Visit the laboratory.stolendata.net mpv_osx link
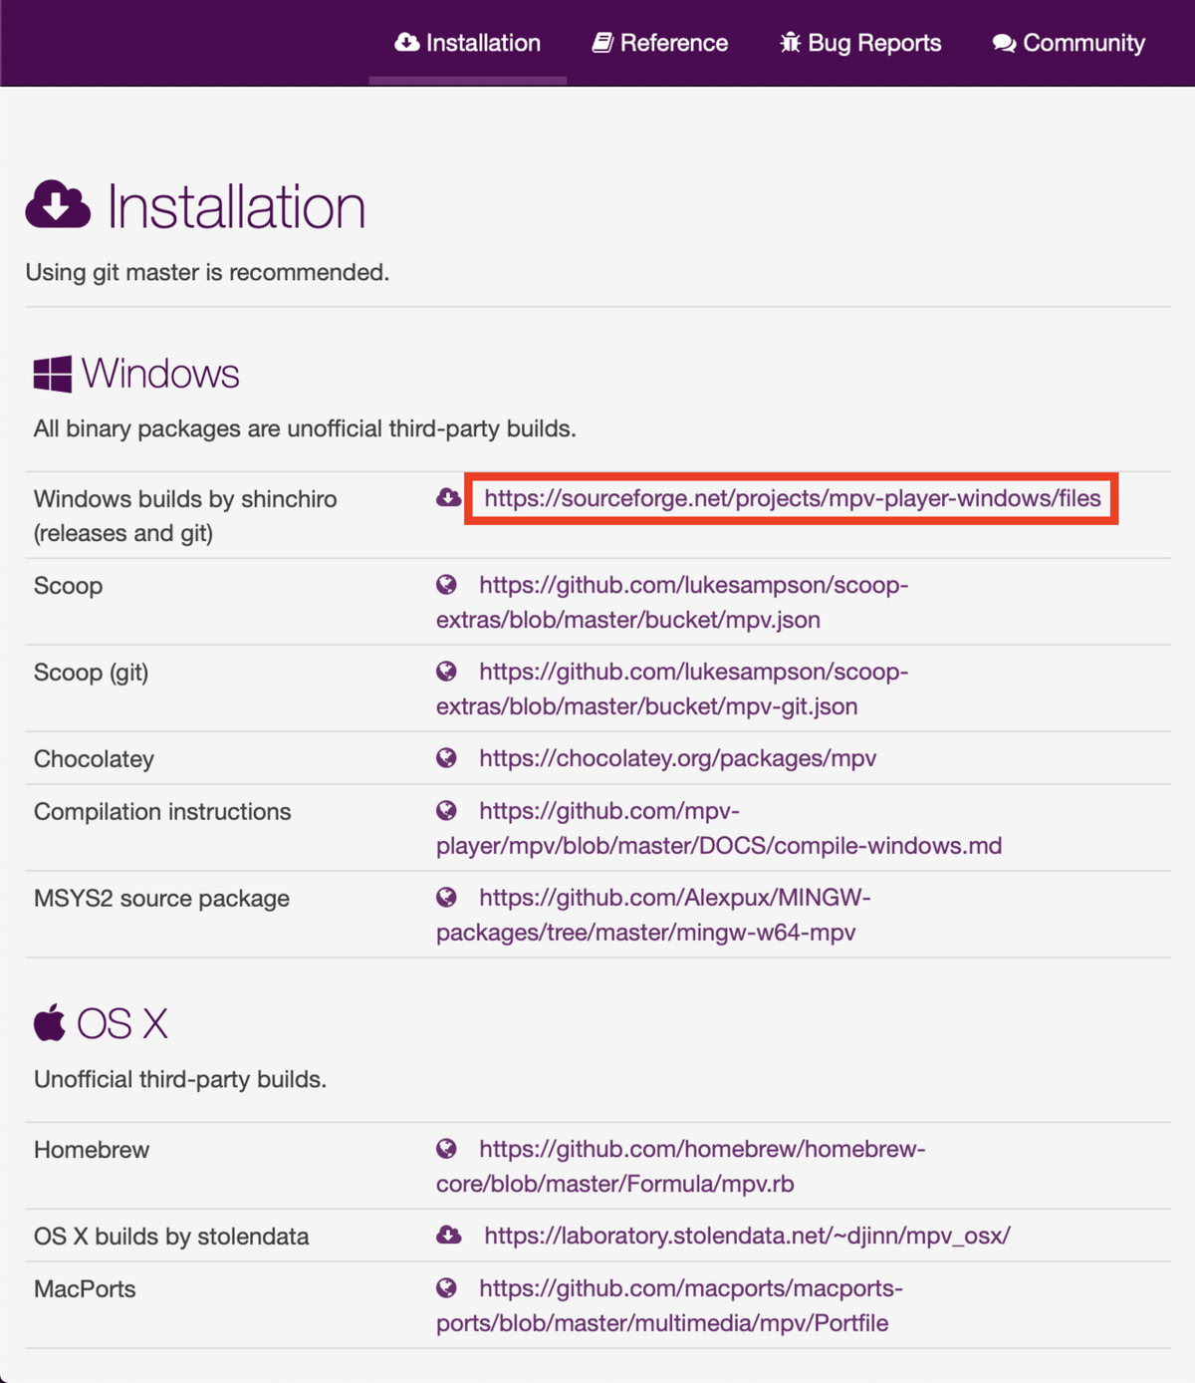The height and width of the screenshot is (1383, 1195). [747, 1236]
